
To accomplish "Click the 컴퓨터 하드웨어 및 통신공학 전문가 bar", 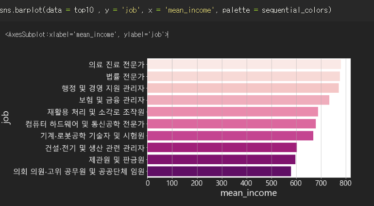I will [x=232, y=123].
